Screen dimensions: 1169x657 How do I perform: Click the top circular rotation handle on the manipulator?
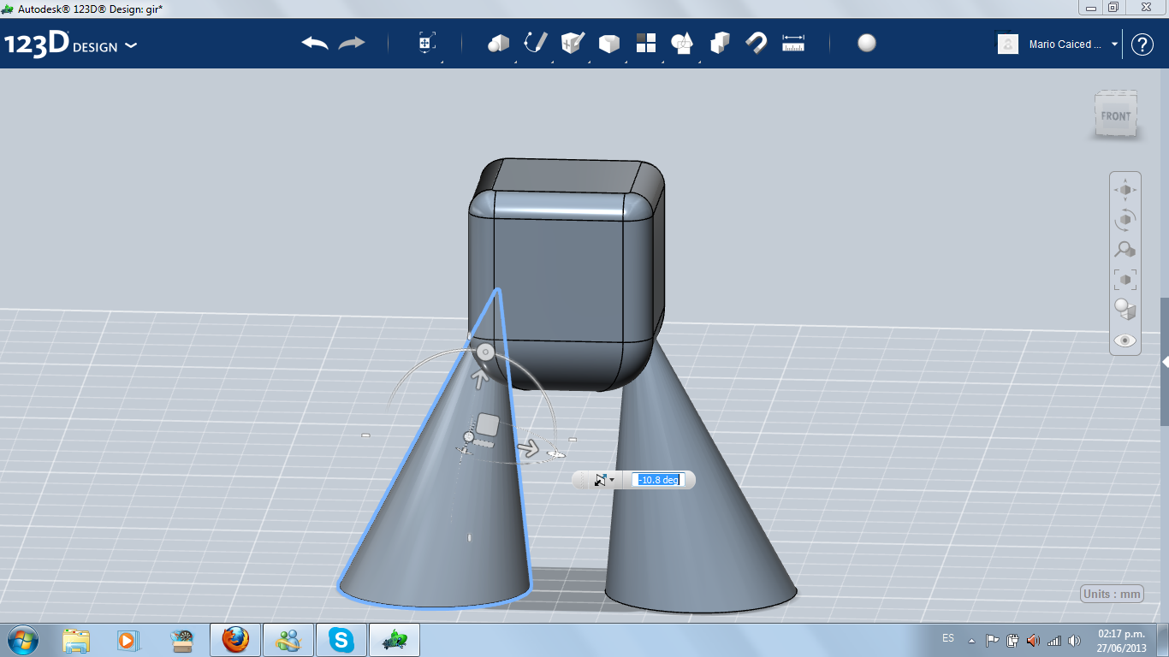(485, 352)
